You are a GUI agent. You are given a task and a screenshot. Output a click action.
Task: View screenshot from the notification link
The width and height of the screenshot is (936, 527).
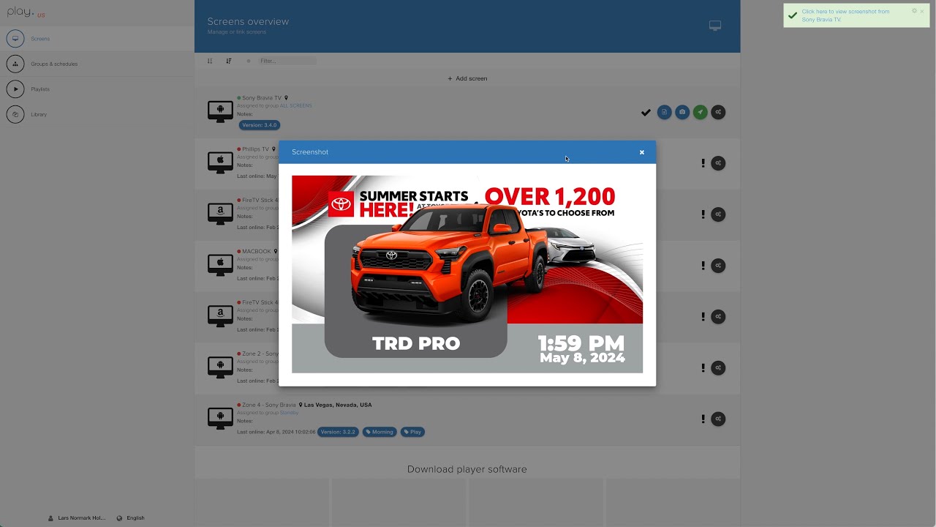click(845, 15)
